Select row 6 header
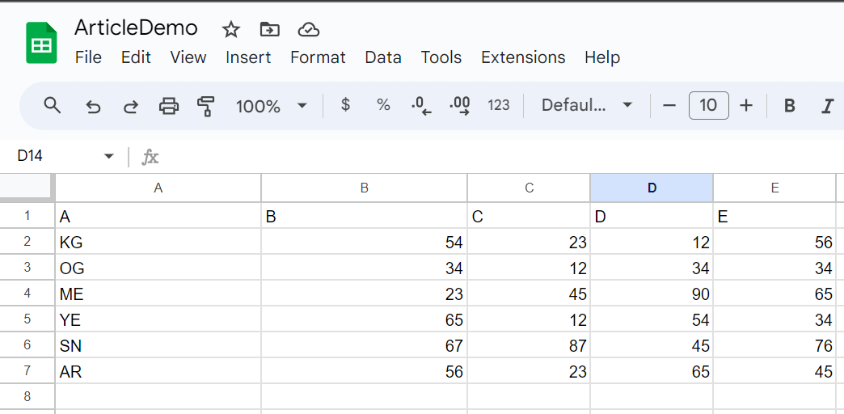This screenshot has height=414, width=844. pos(27,345)
